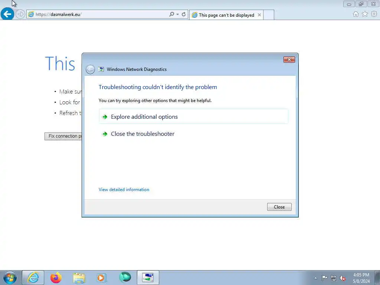Screen dimensions: 380x285
Task: Click the muted volume tray icon
Action: 343,278
